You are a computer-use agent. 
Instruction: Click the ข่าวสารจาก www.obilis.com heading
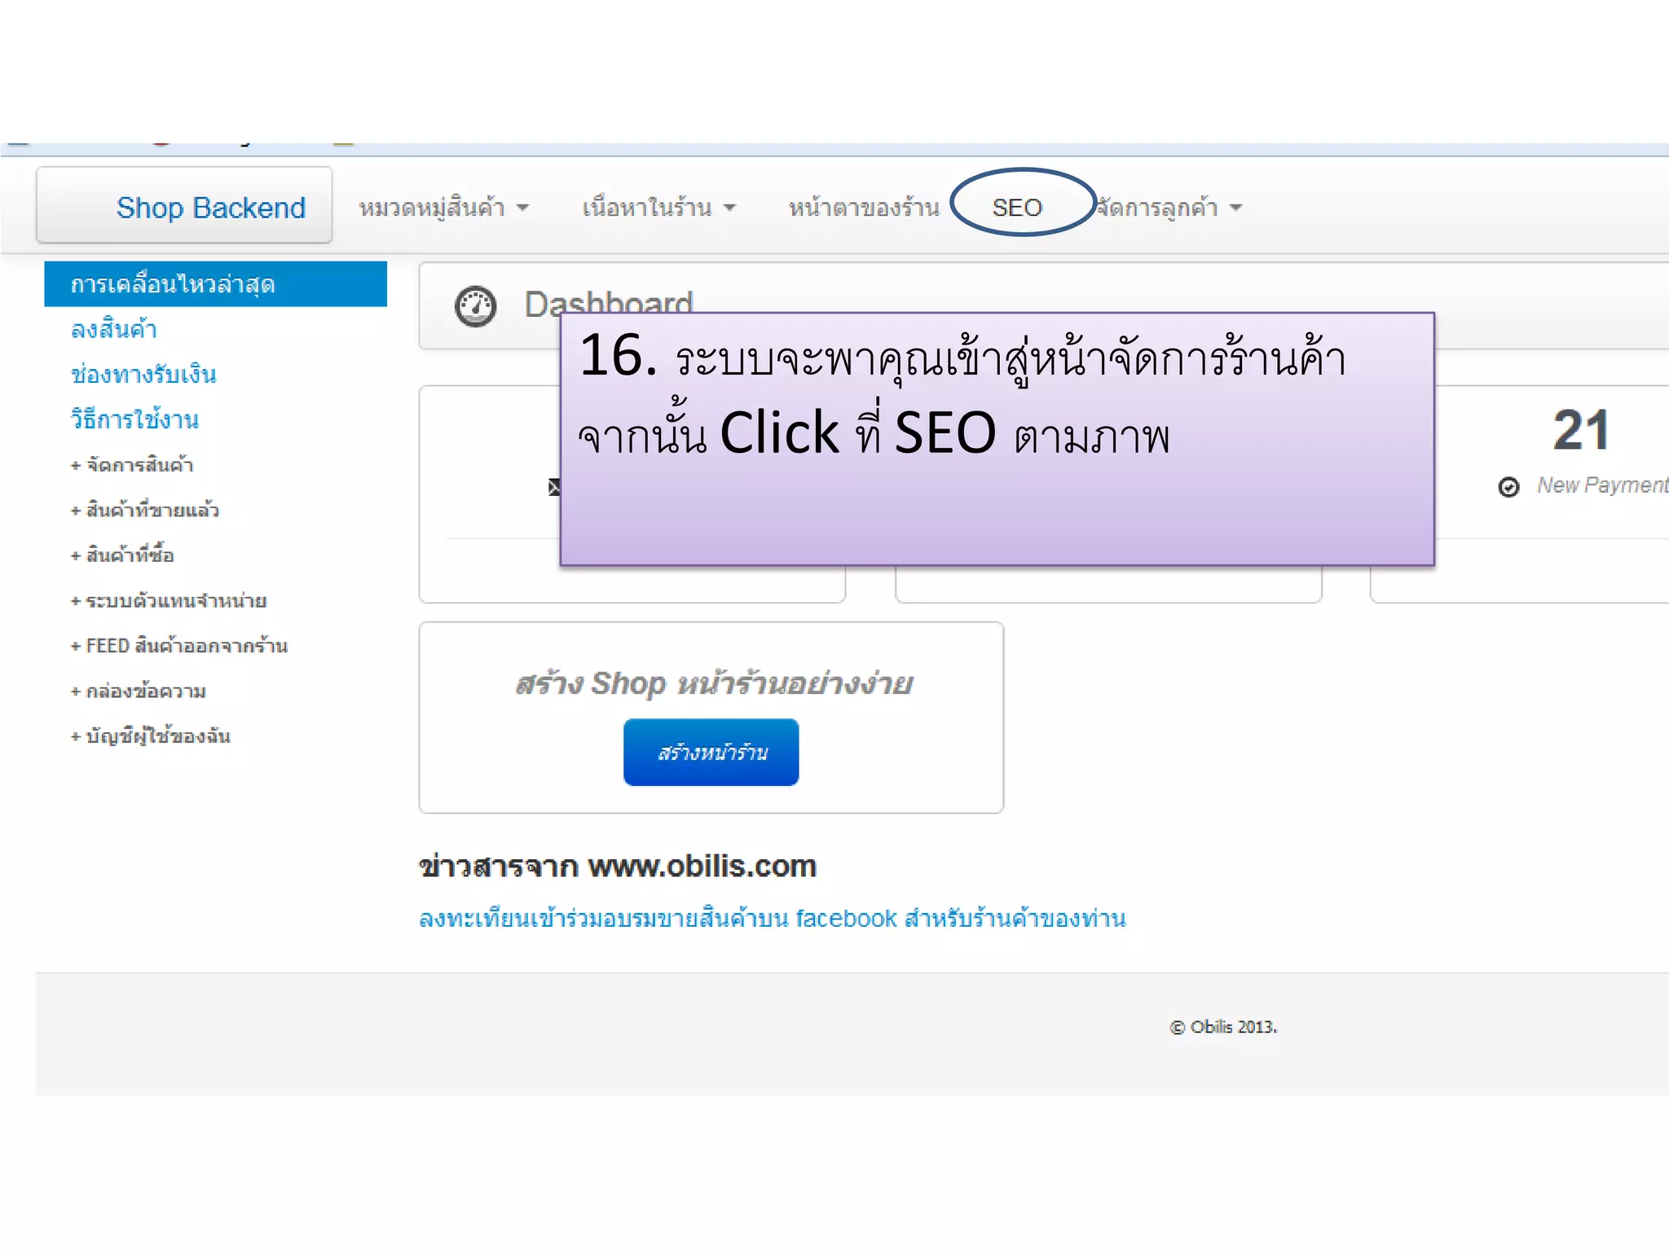tap(618, 866)
